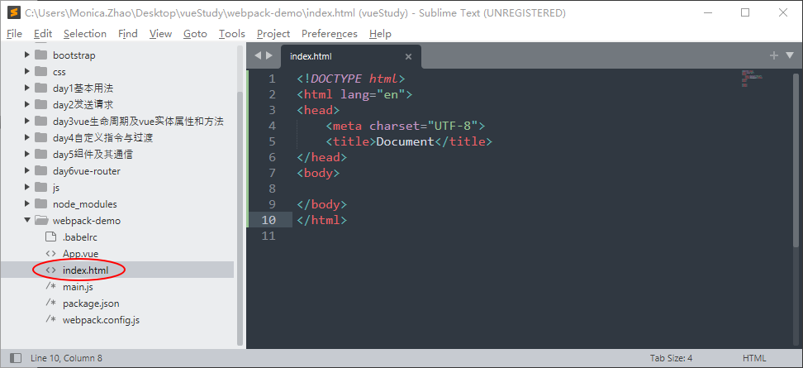Open the Goto menu
The height and width of the screenshot is (368, 803).
(x=195, y=34)
